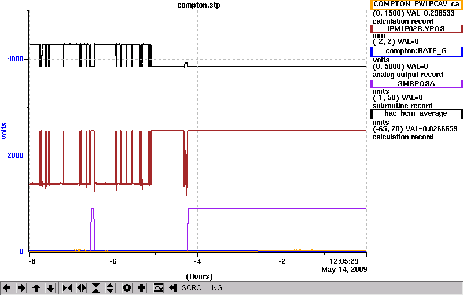Click the compton.stp graph title

point(199,5)
